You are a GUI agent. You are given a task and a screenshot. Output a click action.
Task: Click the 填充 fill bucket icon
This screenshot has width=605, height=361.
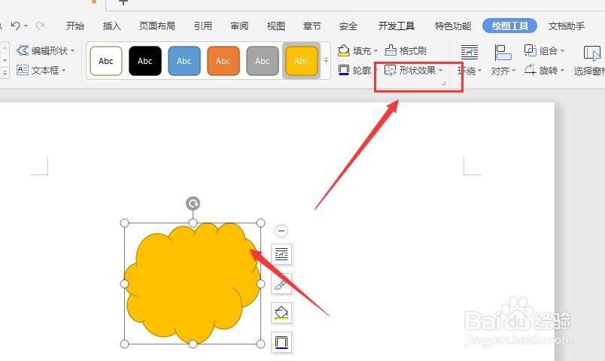(x=343, y=50)
